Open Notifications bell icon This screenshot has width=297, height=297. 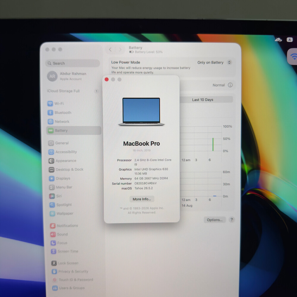tap(53, 226)
